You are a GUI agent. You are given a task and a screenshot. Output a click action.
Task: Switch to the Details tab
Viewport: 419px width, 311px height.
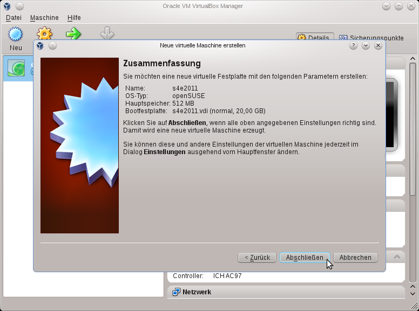315,37
